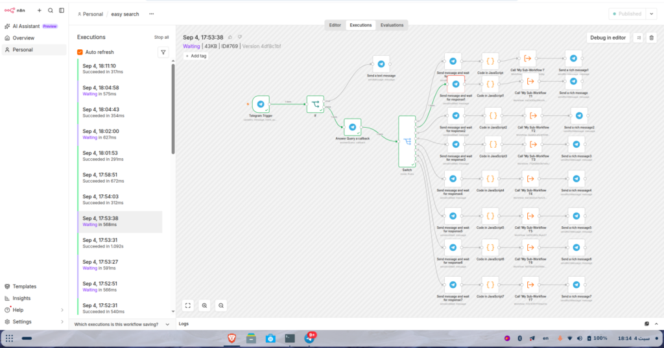Expand 'Which executions is this workflow saving?'

[121, 325]
